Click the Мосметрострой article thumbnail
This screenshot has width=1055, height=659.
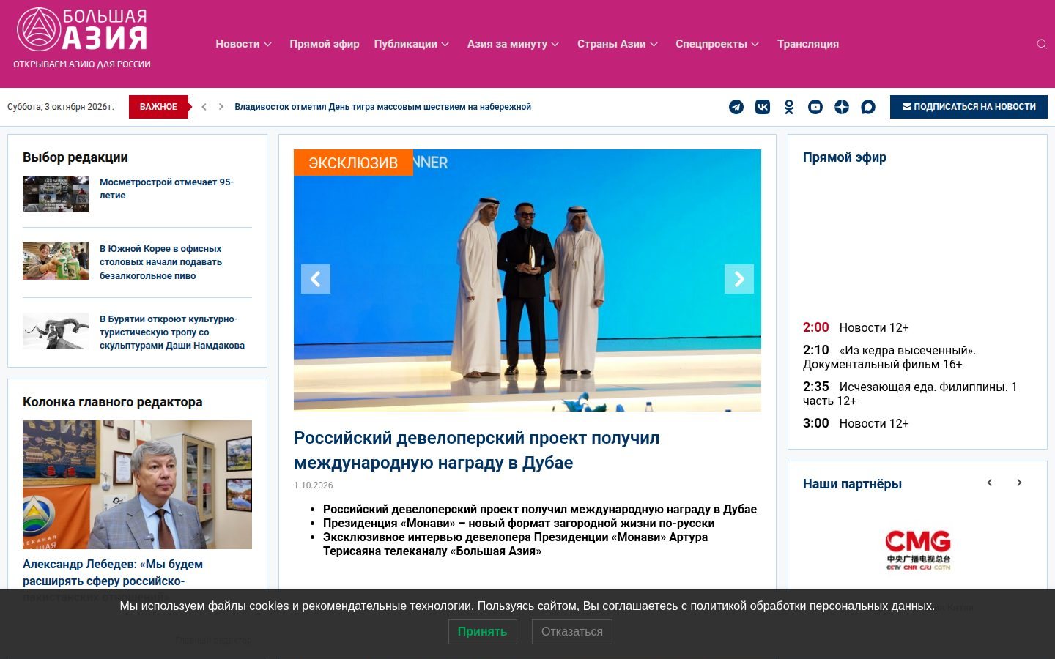coord(56,194)
